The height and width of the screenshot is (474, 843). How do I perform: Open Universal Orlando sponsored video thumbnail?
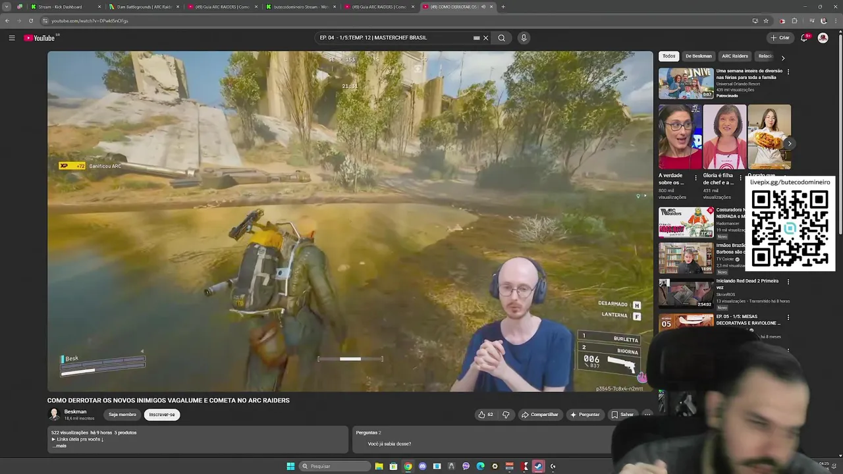coord(686,84)
